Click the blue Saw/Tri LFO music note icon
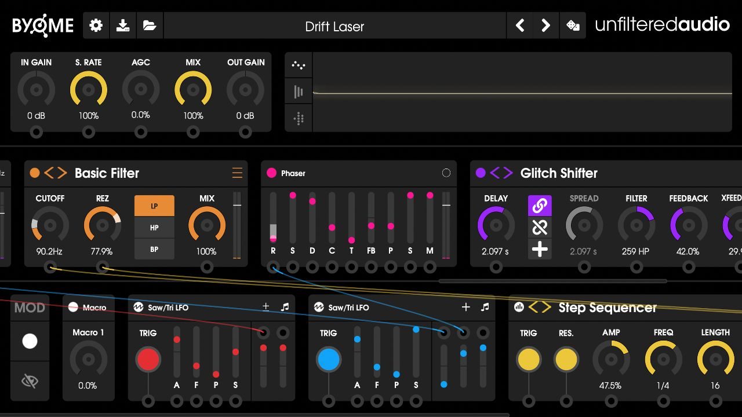 click(x=485, y=307)
